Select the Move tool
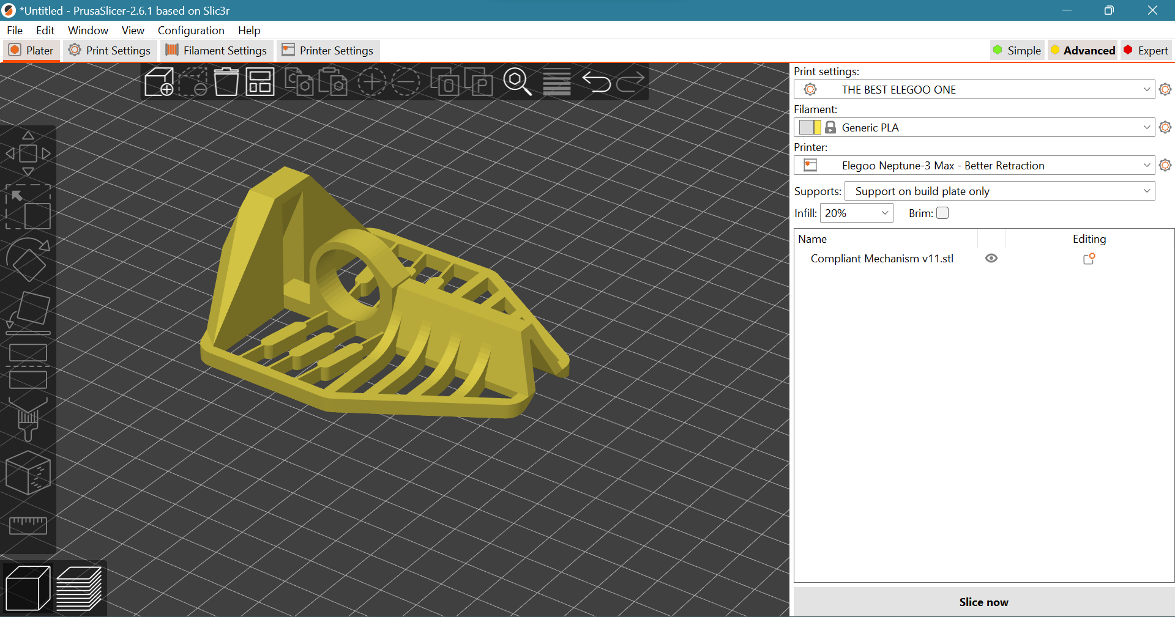Image resolution: width=1175 pixels, height=617 pixels. (28, 153)
